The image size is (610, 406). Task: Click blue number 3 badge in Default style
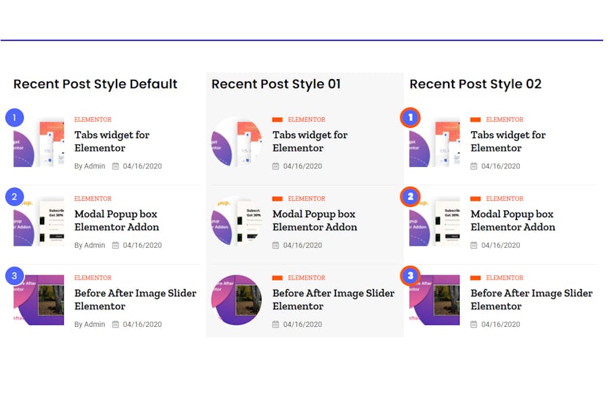coord(14,275)
